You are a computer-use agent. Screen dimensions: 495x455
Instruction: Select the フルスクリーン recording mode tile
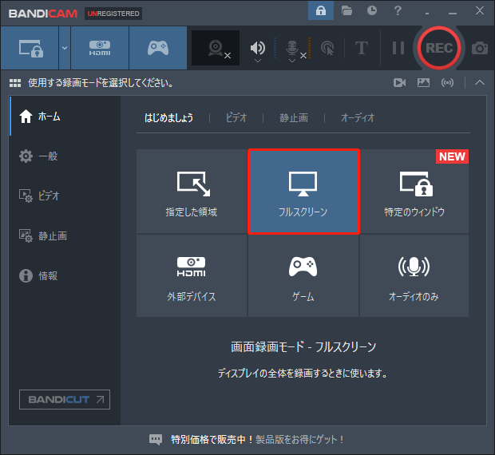303,192
